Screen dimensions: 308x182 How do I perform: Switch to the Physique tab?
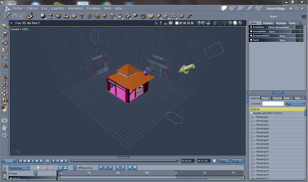click(281, 23)
